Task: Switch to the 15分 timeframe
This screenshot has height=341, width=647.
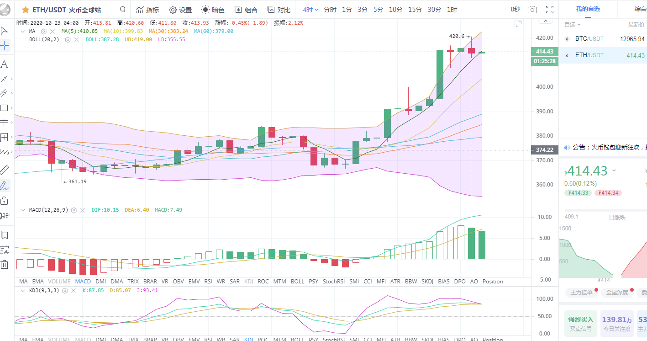Action: coord(415,10)
